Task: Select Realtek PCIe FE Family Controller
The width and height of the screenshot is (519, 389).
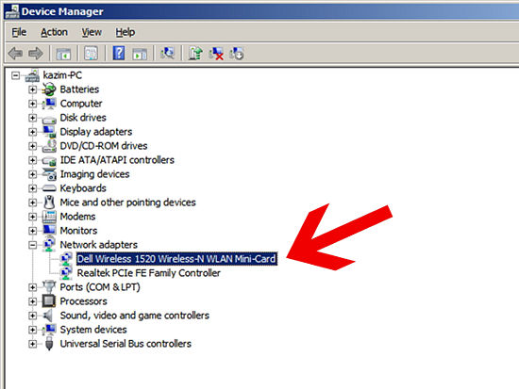Action: (x=148, y=273)
